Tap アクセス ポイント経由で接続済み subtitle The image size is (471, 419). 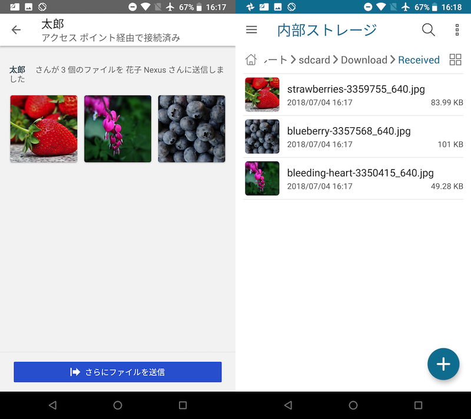[111, 38]
